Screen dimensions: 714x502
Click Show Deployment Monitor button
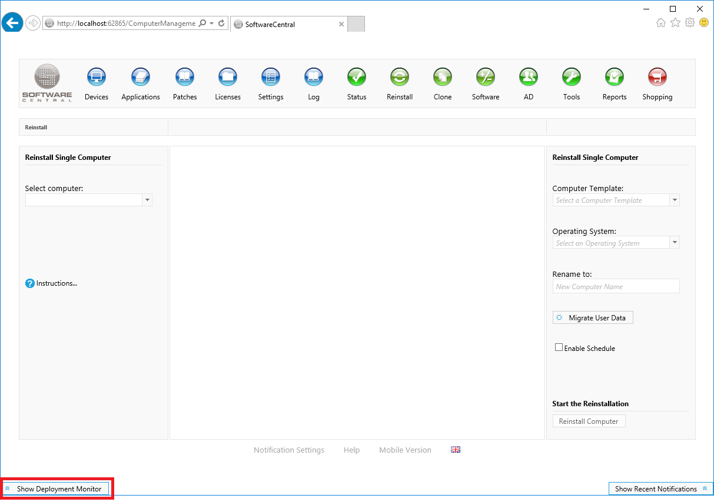pyautogui.click(x=57, y=488)
